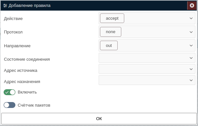Expand the Направление dropdown chevron
This screenshot has height=126, width=198.
[x=191, y=46]
